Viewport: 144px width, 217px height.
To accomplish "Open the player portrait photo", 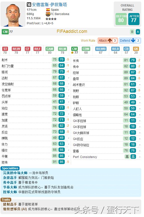I will 13,14.
